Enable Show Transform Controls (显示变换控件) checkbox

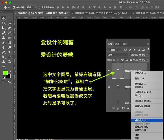pos(39,7)
